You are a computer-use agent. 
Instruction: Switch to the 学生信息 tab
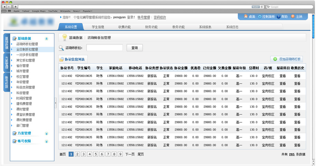(98, 27)
